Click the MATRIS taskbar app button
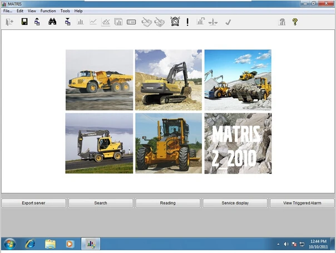This screenshot has height=253, width=336. coord(91,244)
